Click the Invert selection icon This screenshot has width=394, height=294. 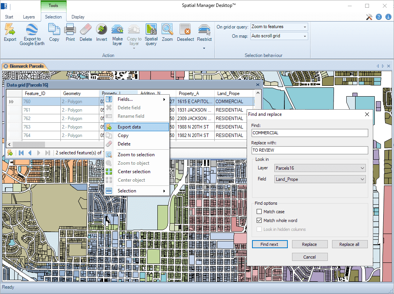click(102, 29)
